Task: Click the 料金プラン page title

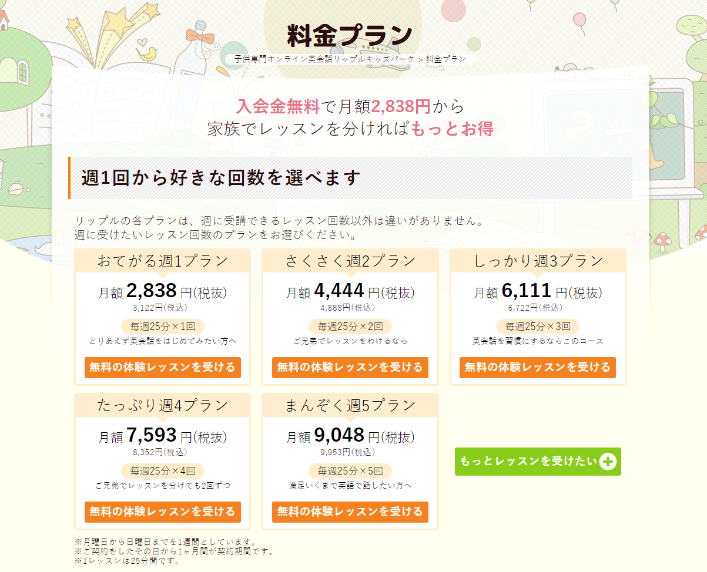Action: [x=350, y=35]
